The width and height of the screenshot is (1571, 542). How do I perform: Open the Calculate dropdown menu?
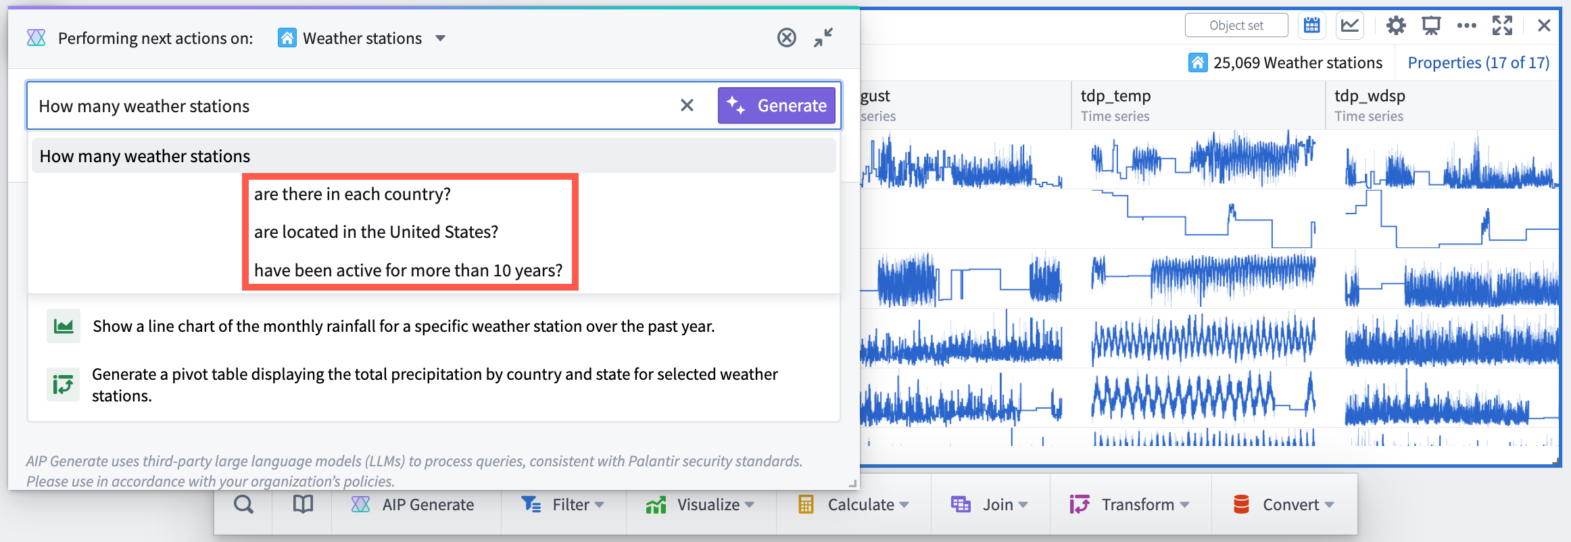click(x=854, y=505)
